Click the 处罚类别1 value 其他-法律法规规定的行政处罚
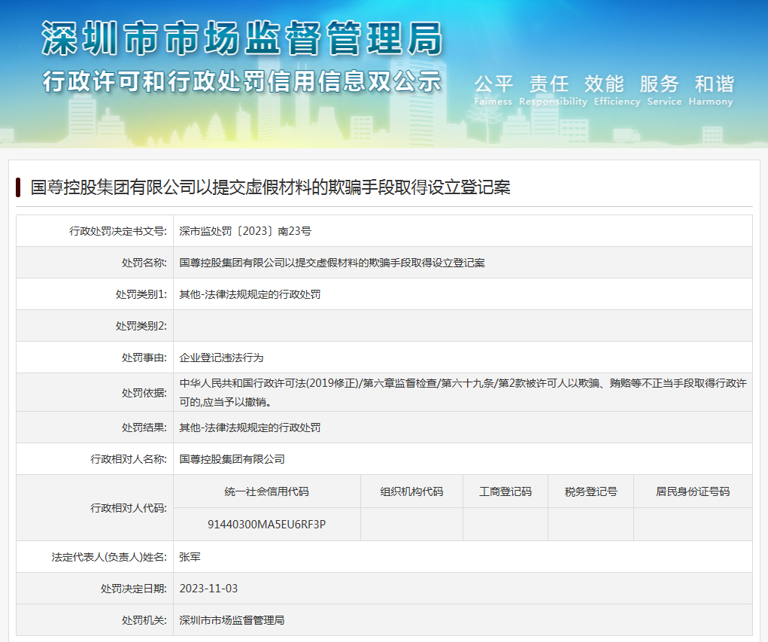 (250, 294)
